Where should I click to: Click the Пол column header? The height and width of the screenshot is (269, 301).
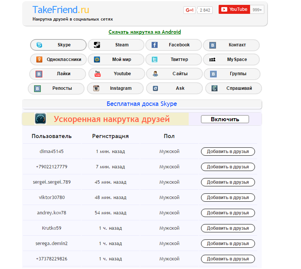(169, 136)
